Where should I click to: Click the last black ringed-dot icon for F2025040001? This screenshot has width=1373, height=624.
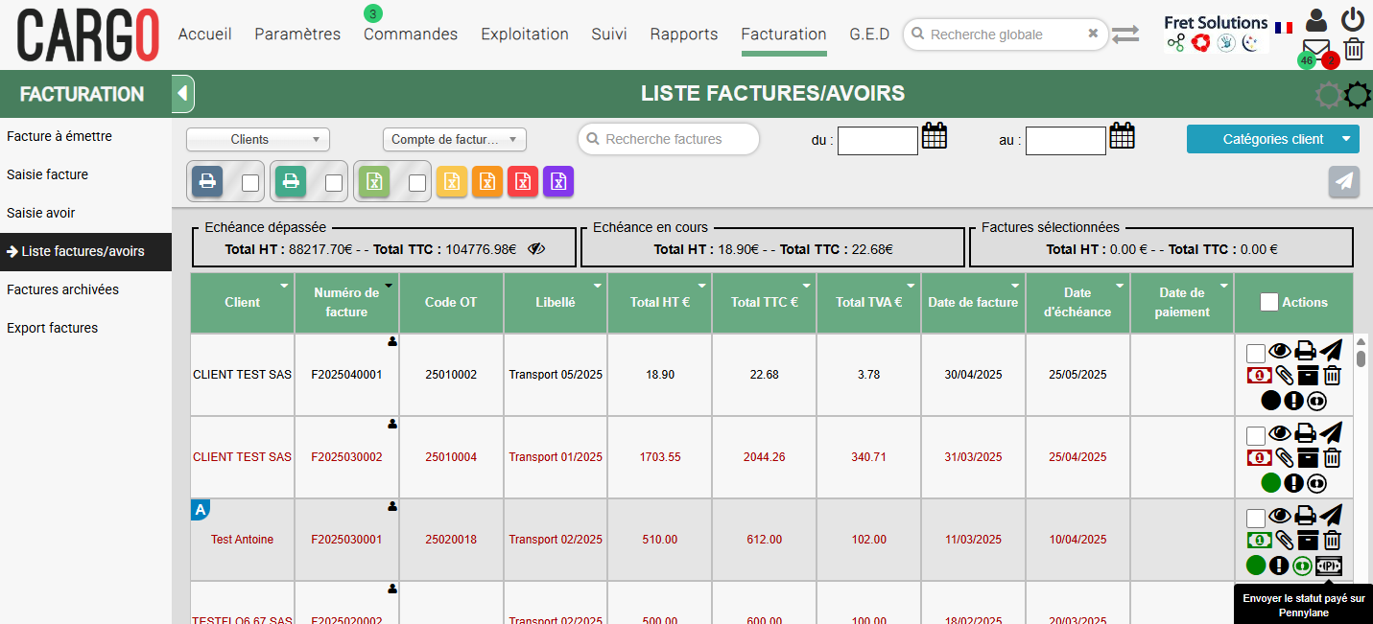[1316, 401]
